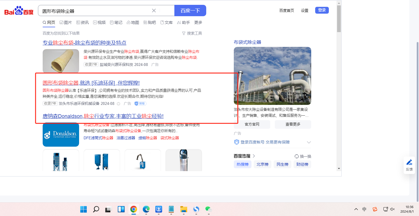Screen dimensions: 419x216
Task: Open the Widgets taskbar icon
Action: click(121, 209)
